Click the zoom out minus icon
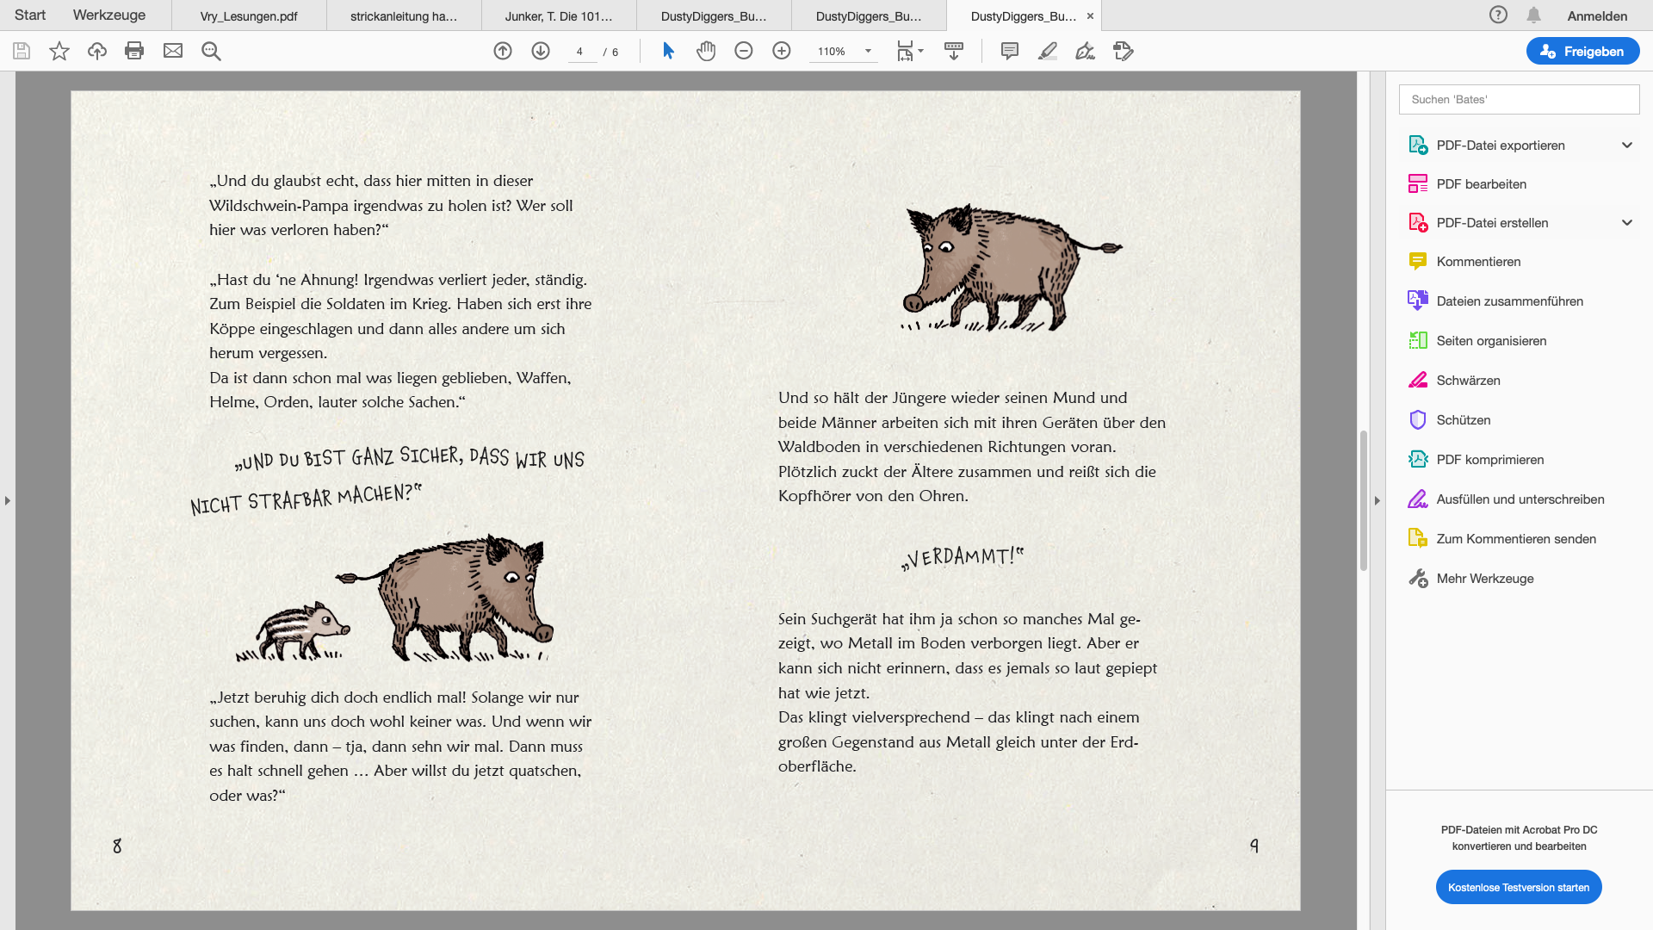Image resolution: width=1653 pixels, height=930 pixels. click(x=744, y=51)
